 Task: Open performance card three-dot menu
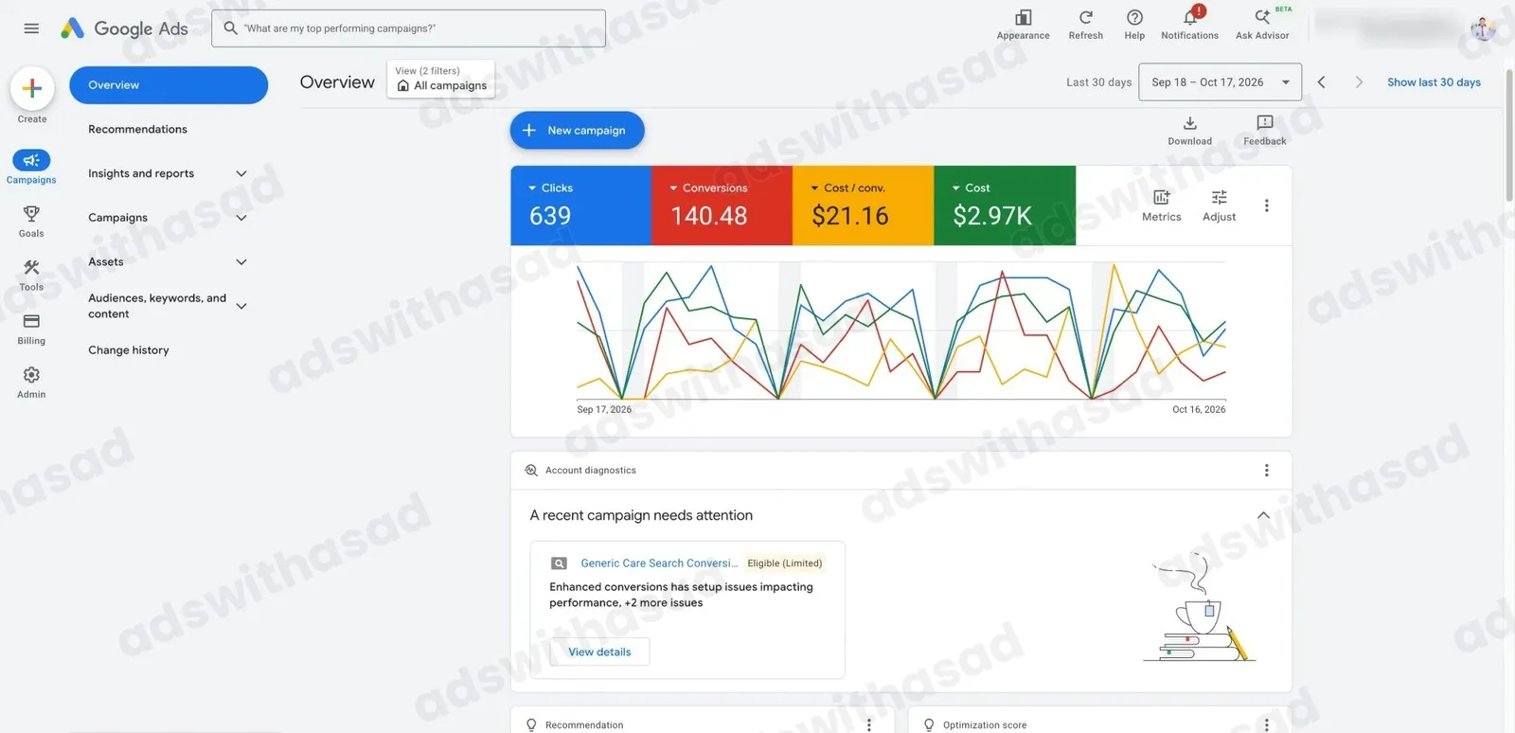[x=1267, y=206]
